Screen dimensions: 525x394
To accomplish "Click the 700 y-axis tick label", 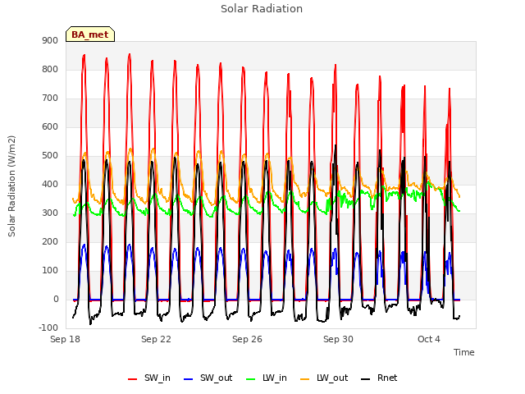I will 50,98.
